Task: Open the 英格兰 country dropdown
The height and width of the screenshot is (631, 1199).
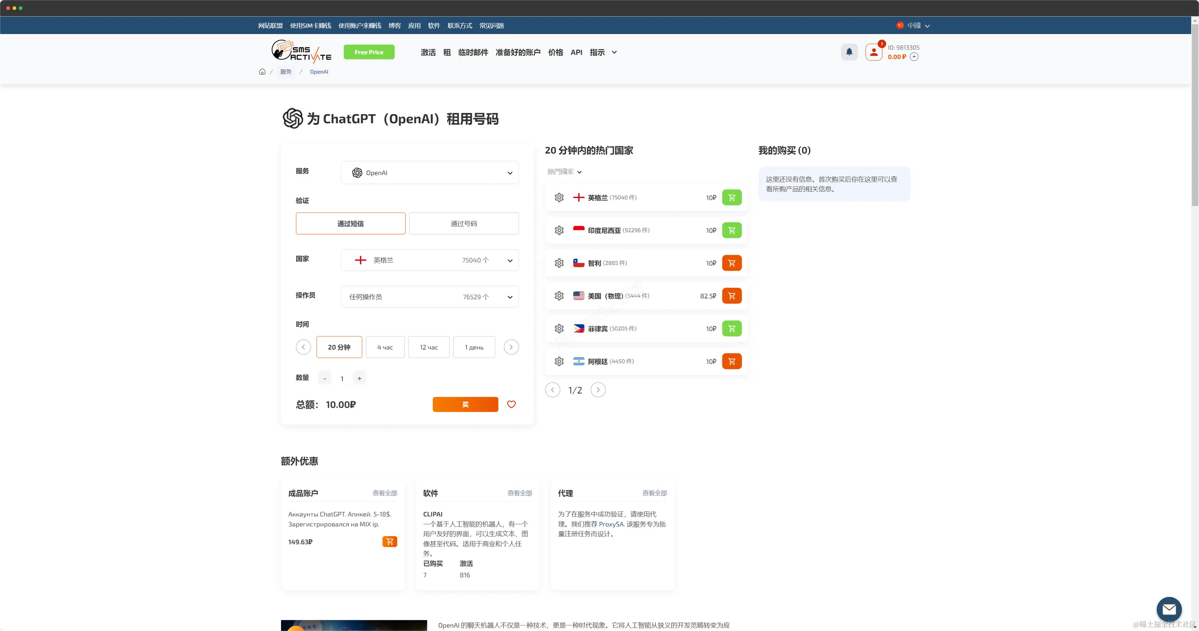Action: pyautogui.click(x=430, y=260)
